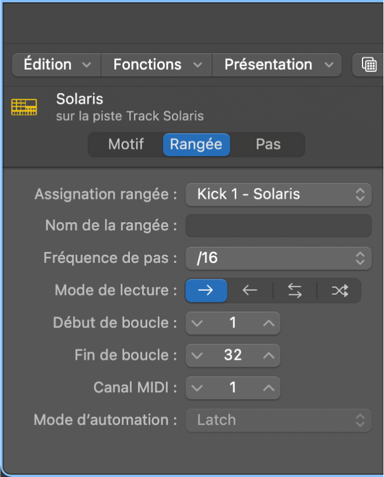Viewport: 384px width, 477px height.
Task: Click the yellow pattern region icon
Action: (x=24, y=107)
